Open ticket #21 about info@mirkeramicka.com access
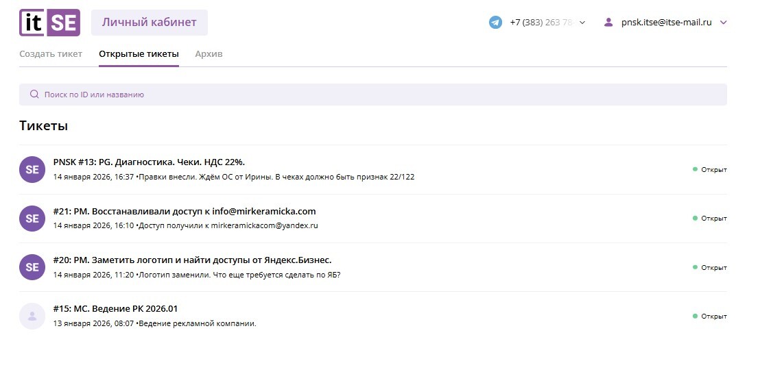The height and width of the screenshot is (372, 760). point(184,211)
